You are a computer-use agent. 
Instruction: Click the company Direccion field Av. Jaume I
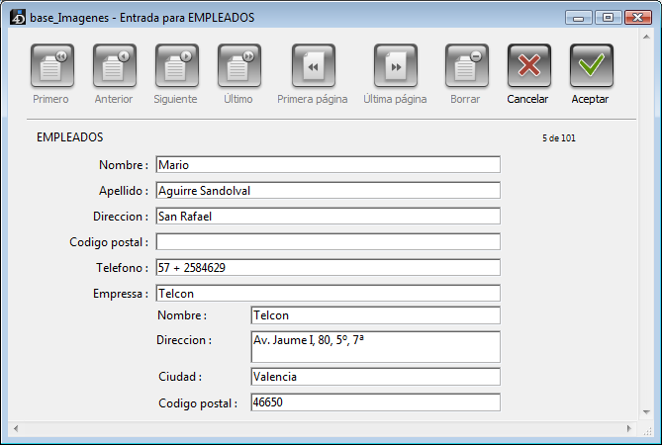point(375,347)
